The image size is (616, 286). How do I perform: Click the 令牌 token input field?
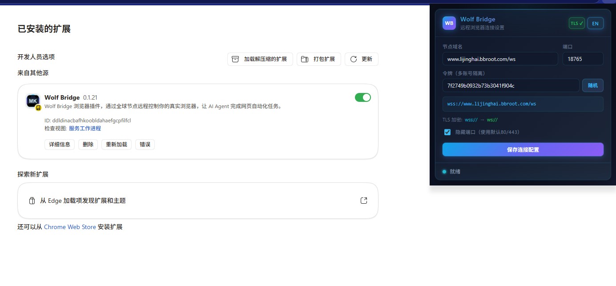click(511, 85)
